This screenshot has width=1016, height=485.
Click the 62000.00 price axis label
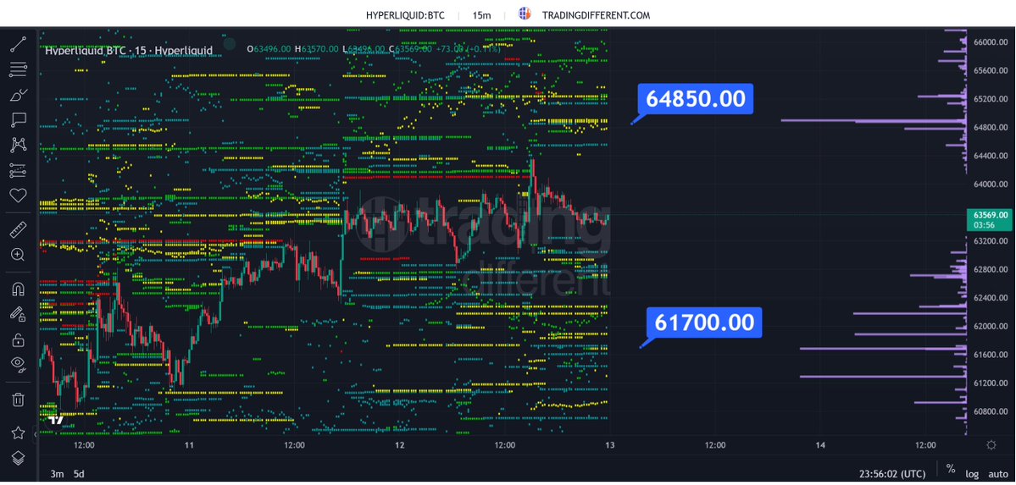991,327
